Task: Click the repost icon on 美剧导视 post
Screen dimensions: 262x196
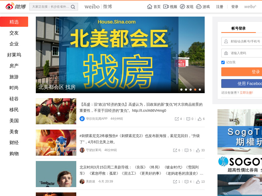Action: (x=175, y=181)
